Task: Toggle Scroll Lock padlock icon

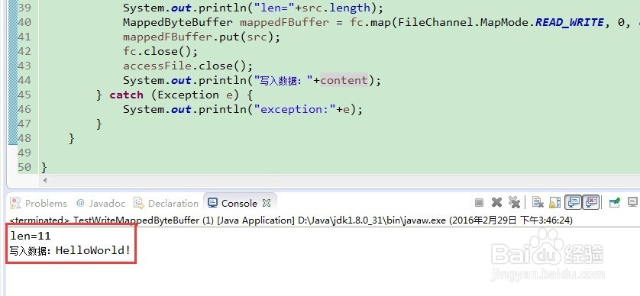Action: coord(554,202)
